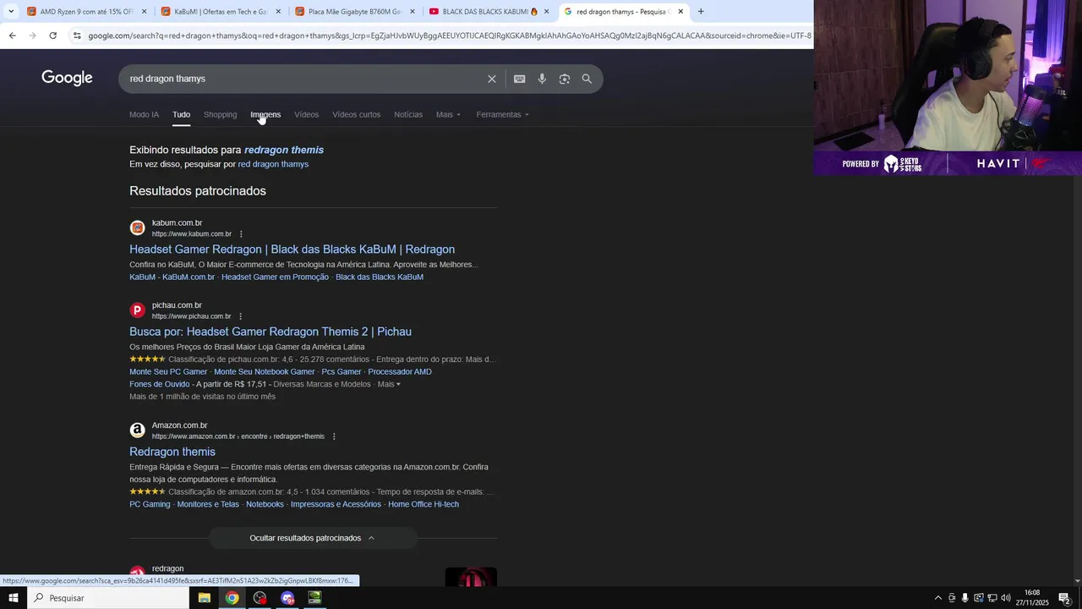Open Home Office Hi-tech Amazon sitelink

click(x=424, y=504)
